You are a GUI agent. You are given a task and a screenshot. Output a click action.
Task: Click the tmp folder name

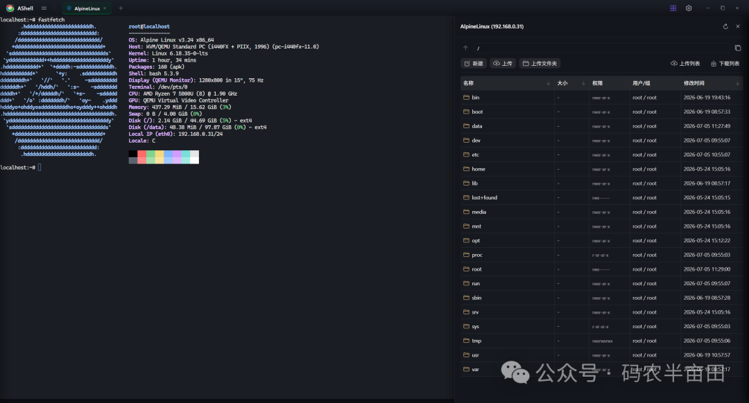[476, 341]
